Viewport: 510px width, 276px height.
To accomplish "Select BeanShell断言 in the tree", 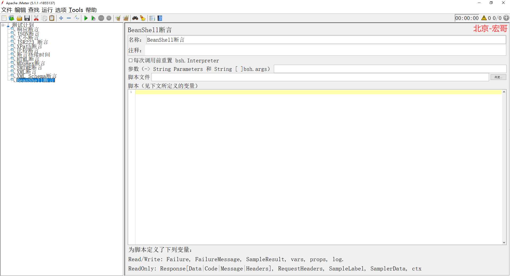I will (x=36, y=80).
